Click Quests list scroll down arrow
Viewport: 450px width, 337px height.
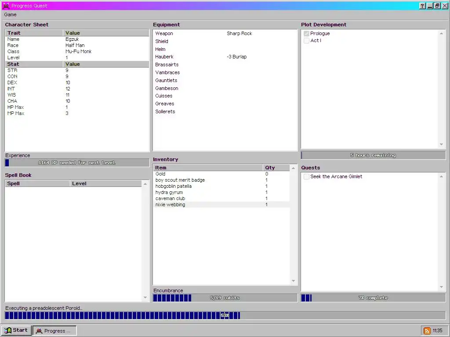(441, 287)
